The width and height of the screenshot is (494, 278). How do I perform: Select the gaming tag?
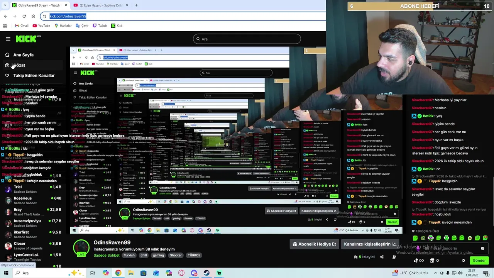[x=158, y=255]
